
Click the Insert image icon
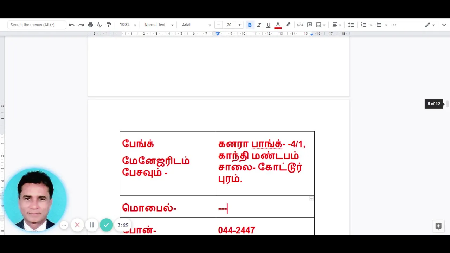(x=319, y=25)
